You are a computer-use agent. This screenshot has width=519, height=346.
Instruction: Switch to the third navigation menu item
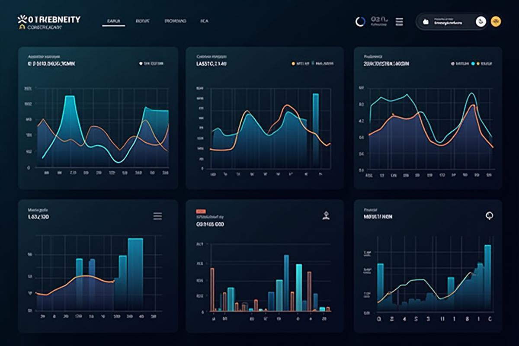pos(175,20)
